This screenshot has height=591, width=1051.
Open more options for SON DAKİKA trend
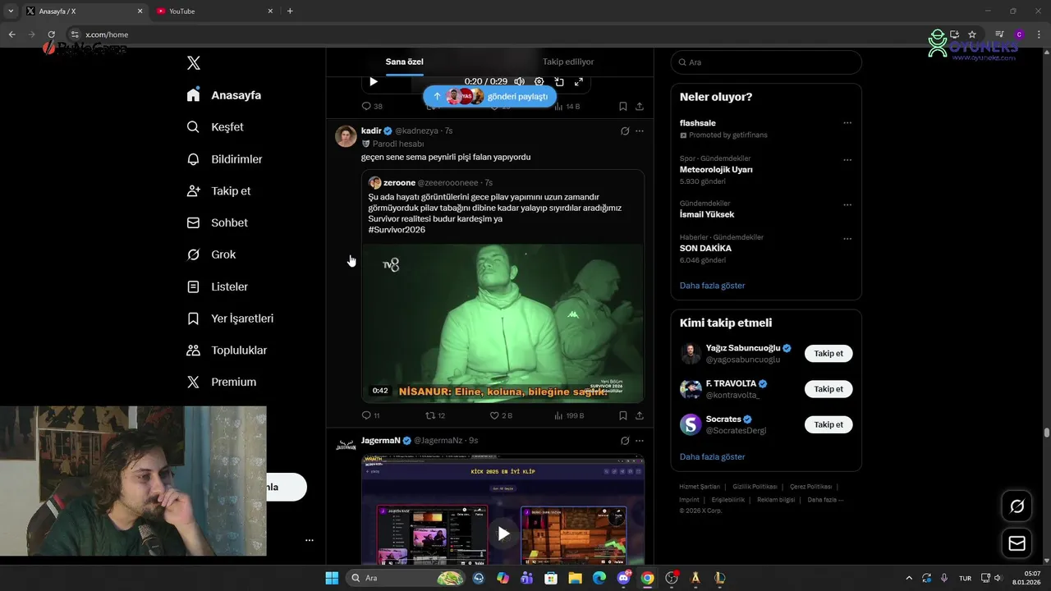point(847,239)
